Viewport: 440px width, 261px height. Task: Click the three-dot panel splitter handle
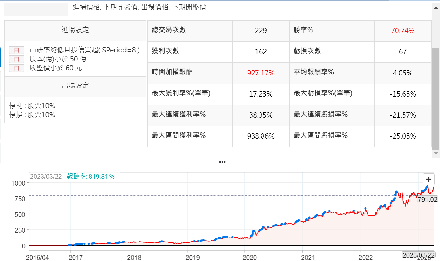tap(222, 162)
